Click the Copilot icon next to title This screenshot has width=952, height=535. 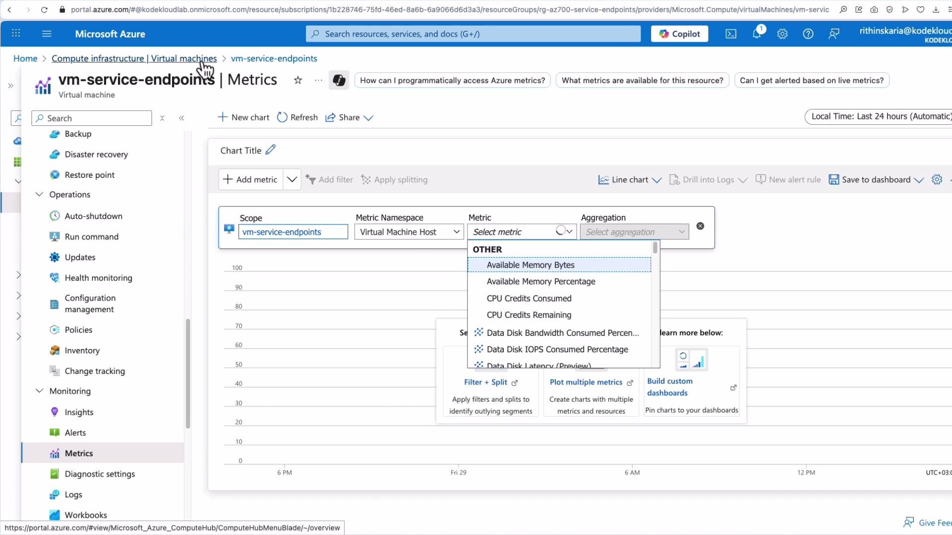(339, 80)
